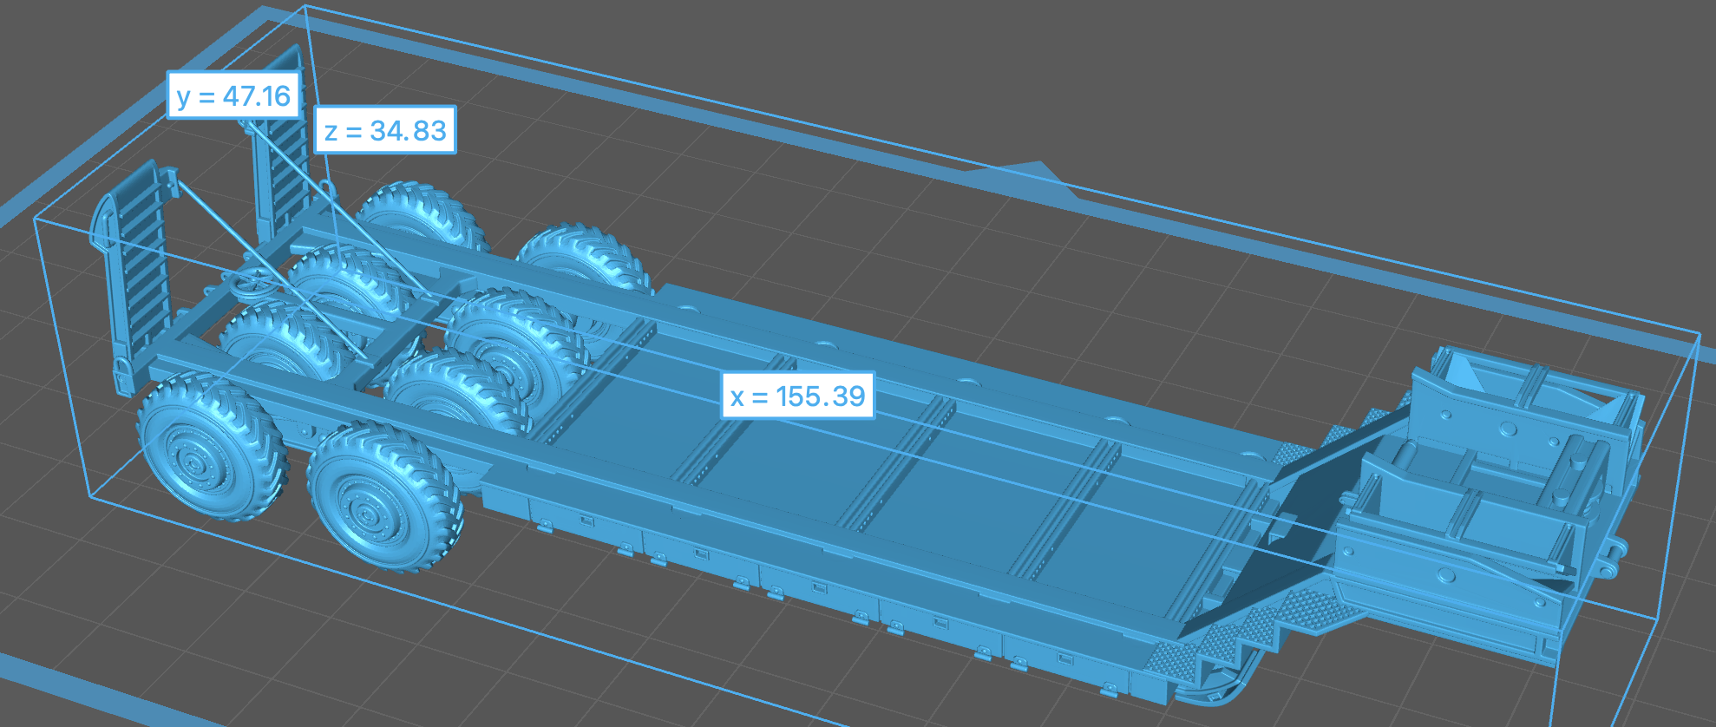Select the diagonal ramp support rod
Screen dimensions: 1716x727
pyautogui.click(x=269, y=269)
